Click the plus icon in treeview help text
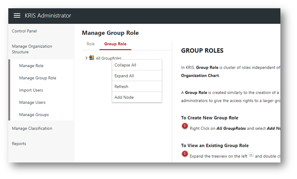The height and width of the screenshot is (179, 297). tap(251, 155)
